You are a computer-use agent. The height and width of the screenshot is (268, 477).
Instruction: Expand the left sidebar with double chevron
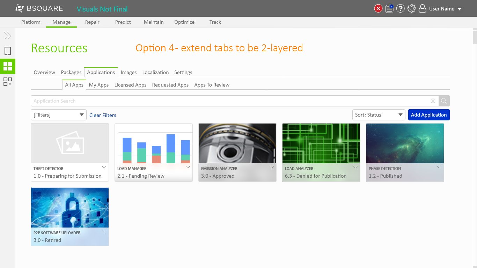(x=8, y=36)
